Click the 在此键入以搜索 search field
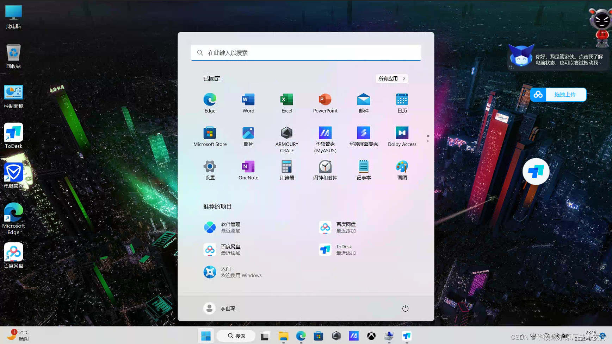 (x=306, y=53)
